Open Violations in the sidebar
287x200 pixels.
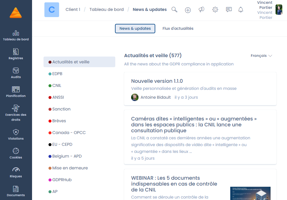tap(16, 135)
